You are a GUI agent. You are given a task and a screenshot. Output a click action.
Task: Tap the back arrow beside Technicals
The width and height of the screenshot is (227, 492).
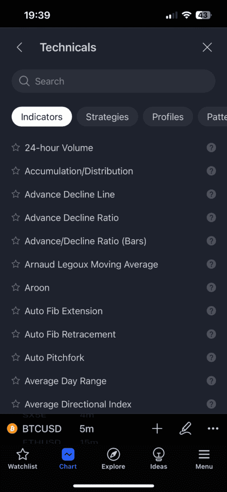point(20,48)
